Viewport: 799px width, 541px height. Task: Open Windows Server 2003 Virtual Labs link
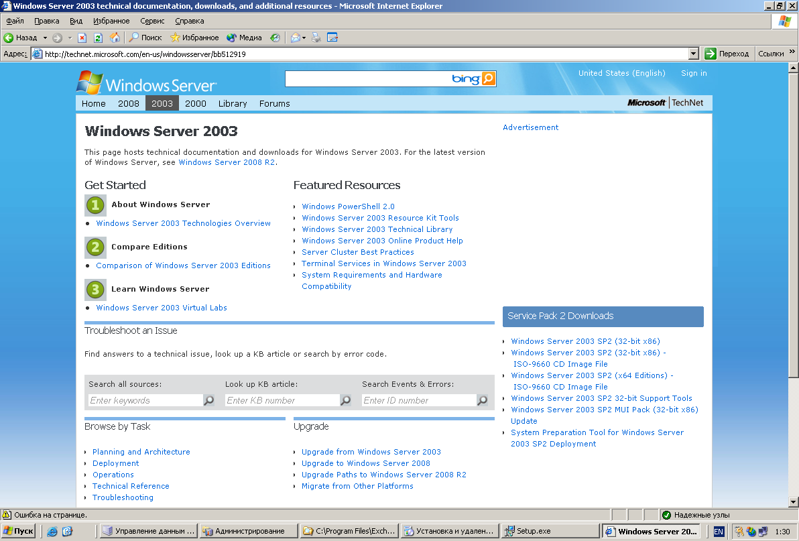(x=162, y=308)
